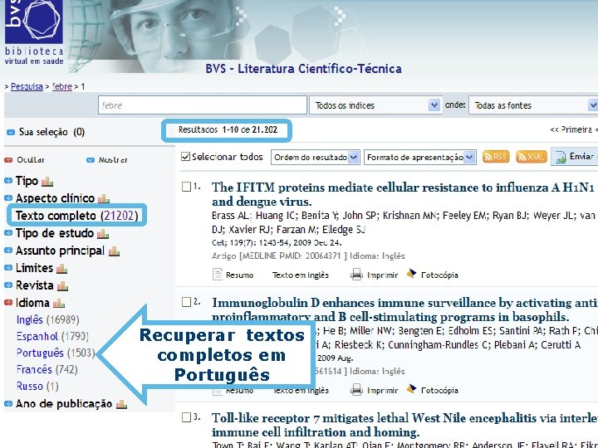This screenshot has width=598, height=448.
Task: Click the red Ocultar icon
Action: coord(8,160)
